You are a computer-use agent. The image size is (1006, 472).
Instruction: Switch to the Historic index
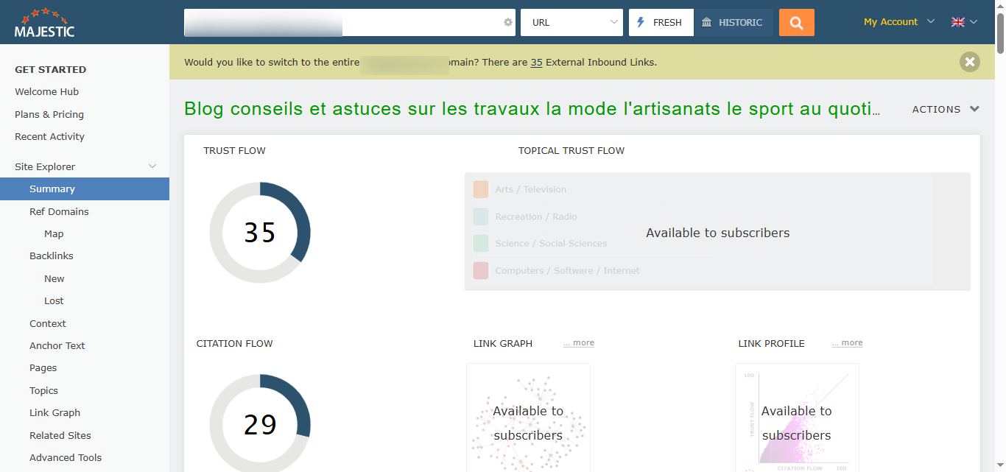coord(733,23)
